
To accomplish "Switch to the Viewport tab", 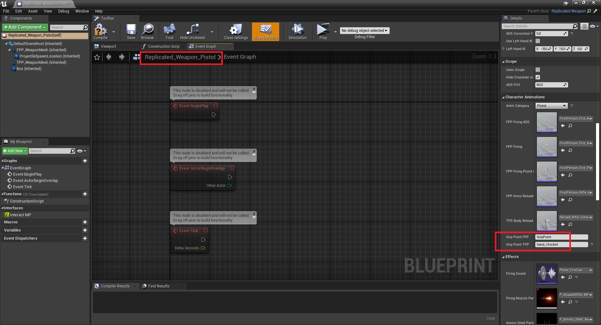I will click(108, 47).
